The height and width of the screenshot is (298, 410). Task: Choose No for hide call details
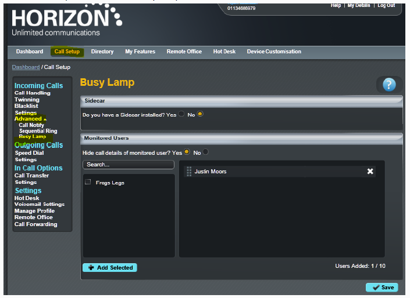(x=206, y=152)
